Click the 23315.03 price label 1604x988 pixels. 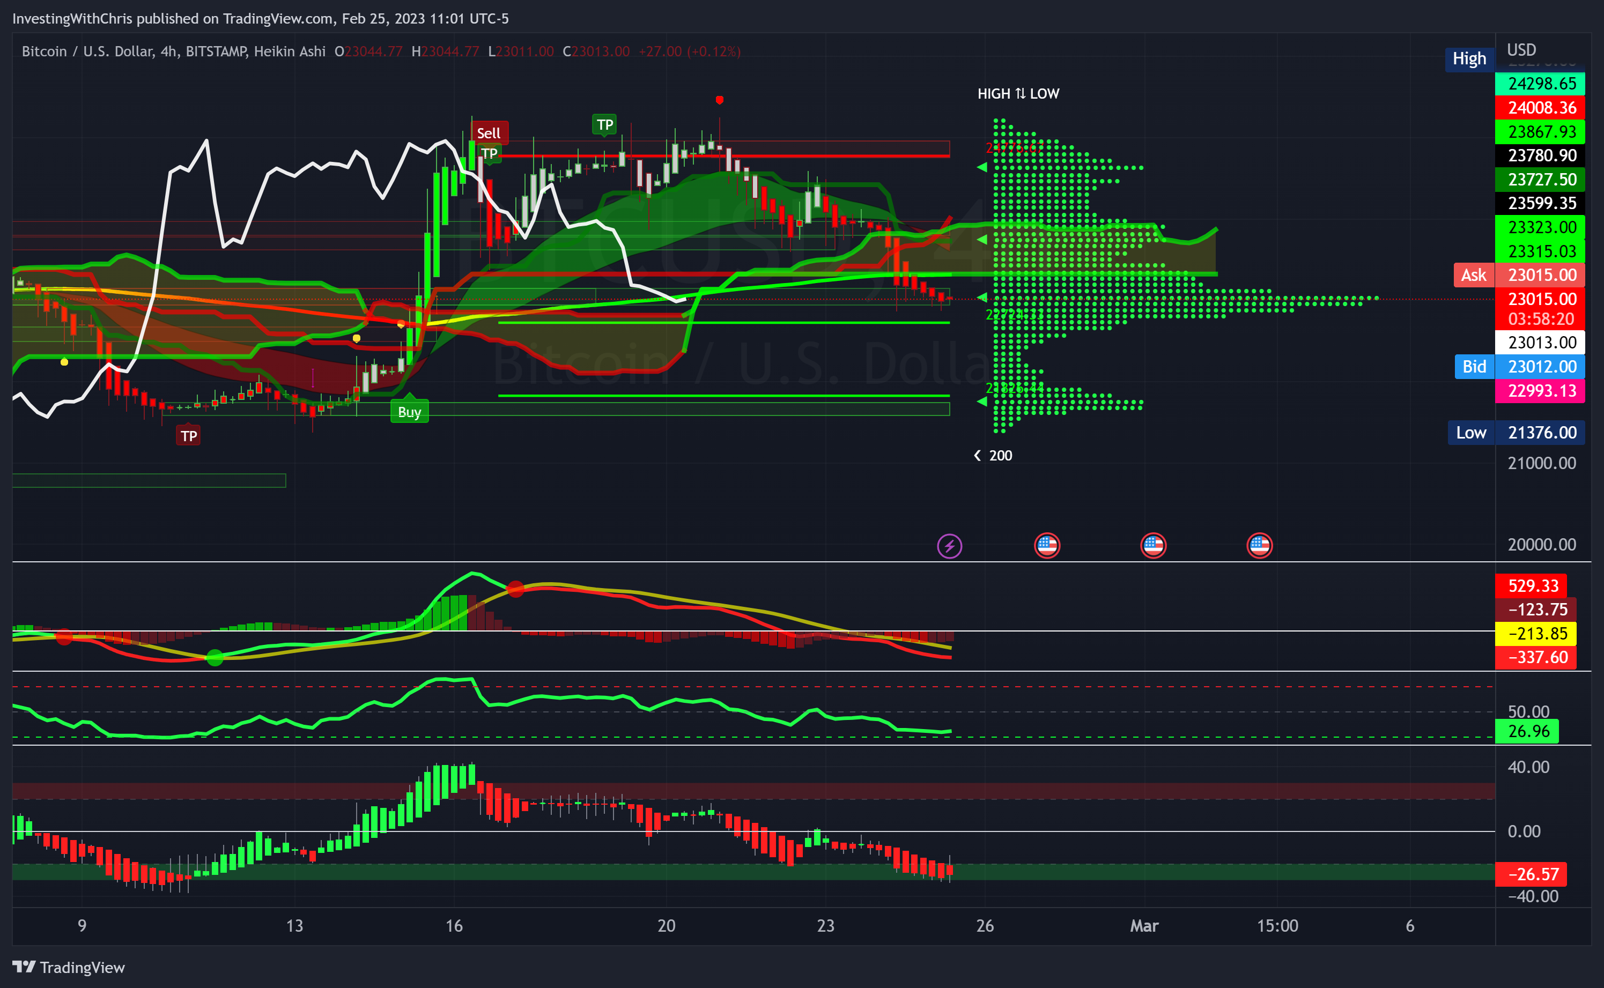tap(1540, 251)
